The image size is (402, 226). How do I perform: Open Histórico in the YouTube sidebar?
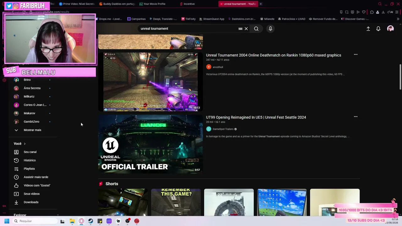click(x=30, y=160)
